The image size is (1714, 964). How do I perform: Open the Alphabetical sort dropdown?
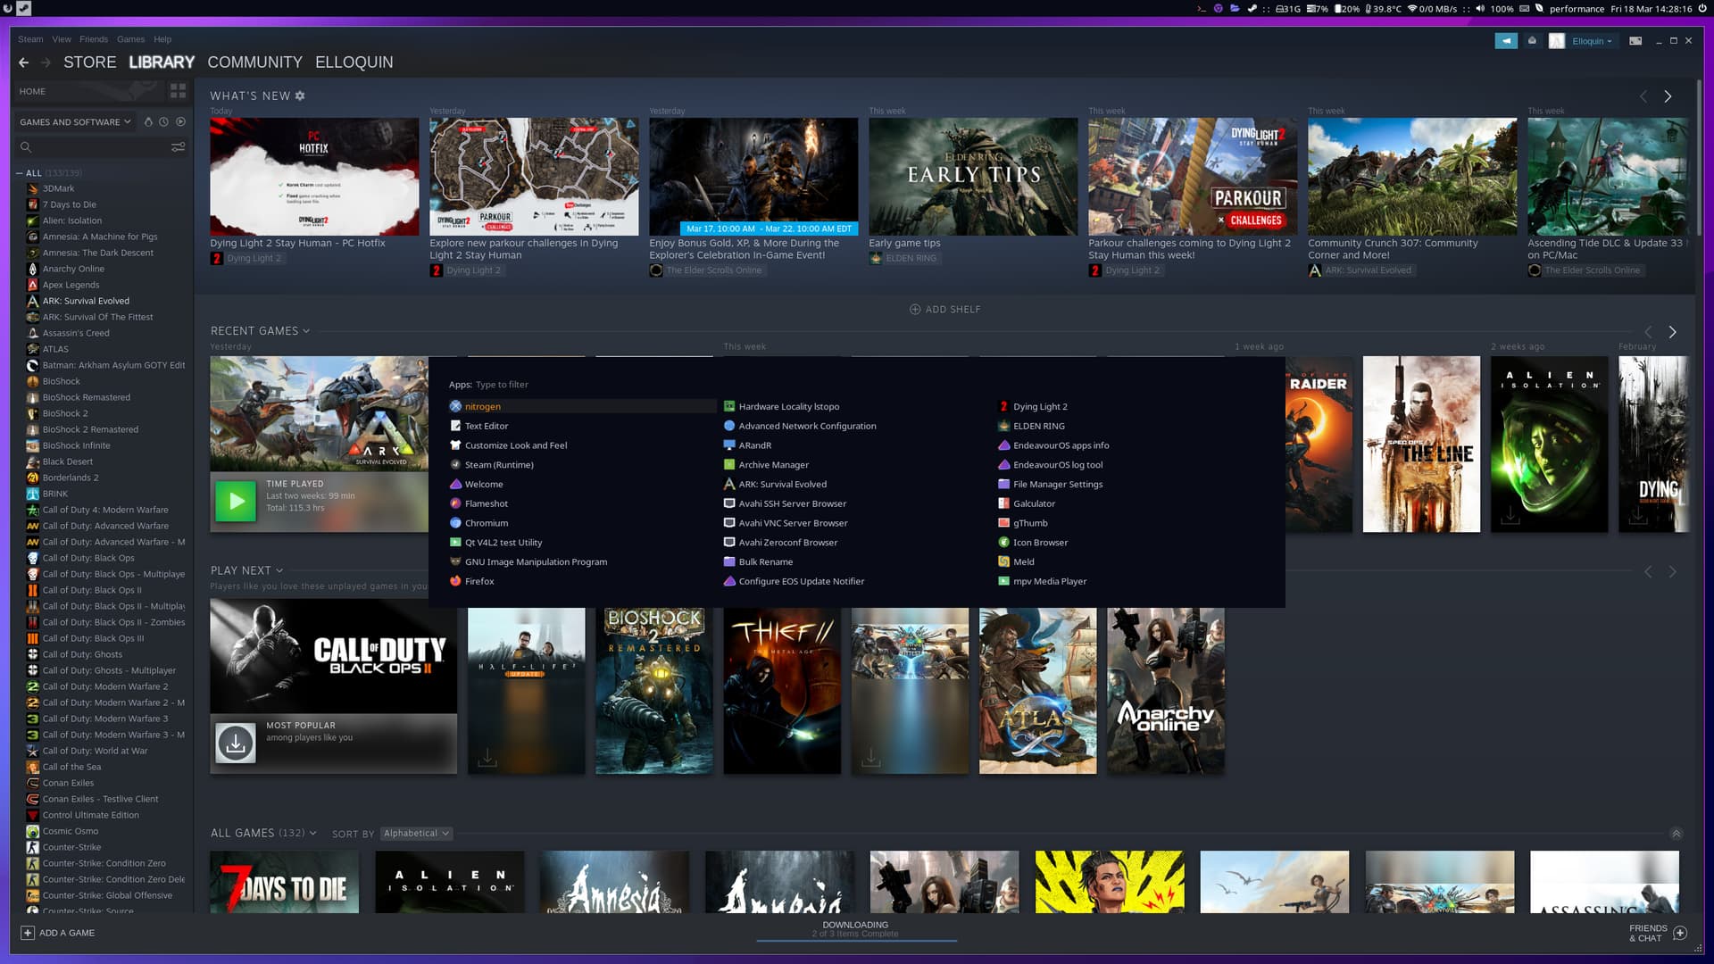[x=417, y=834]
